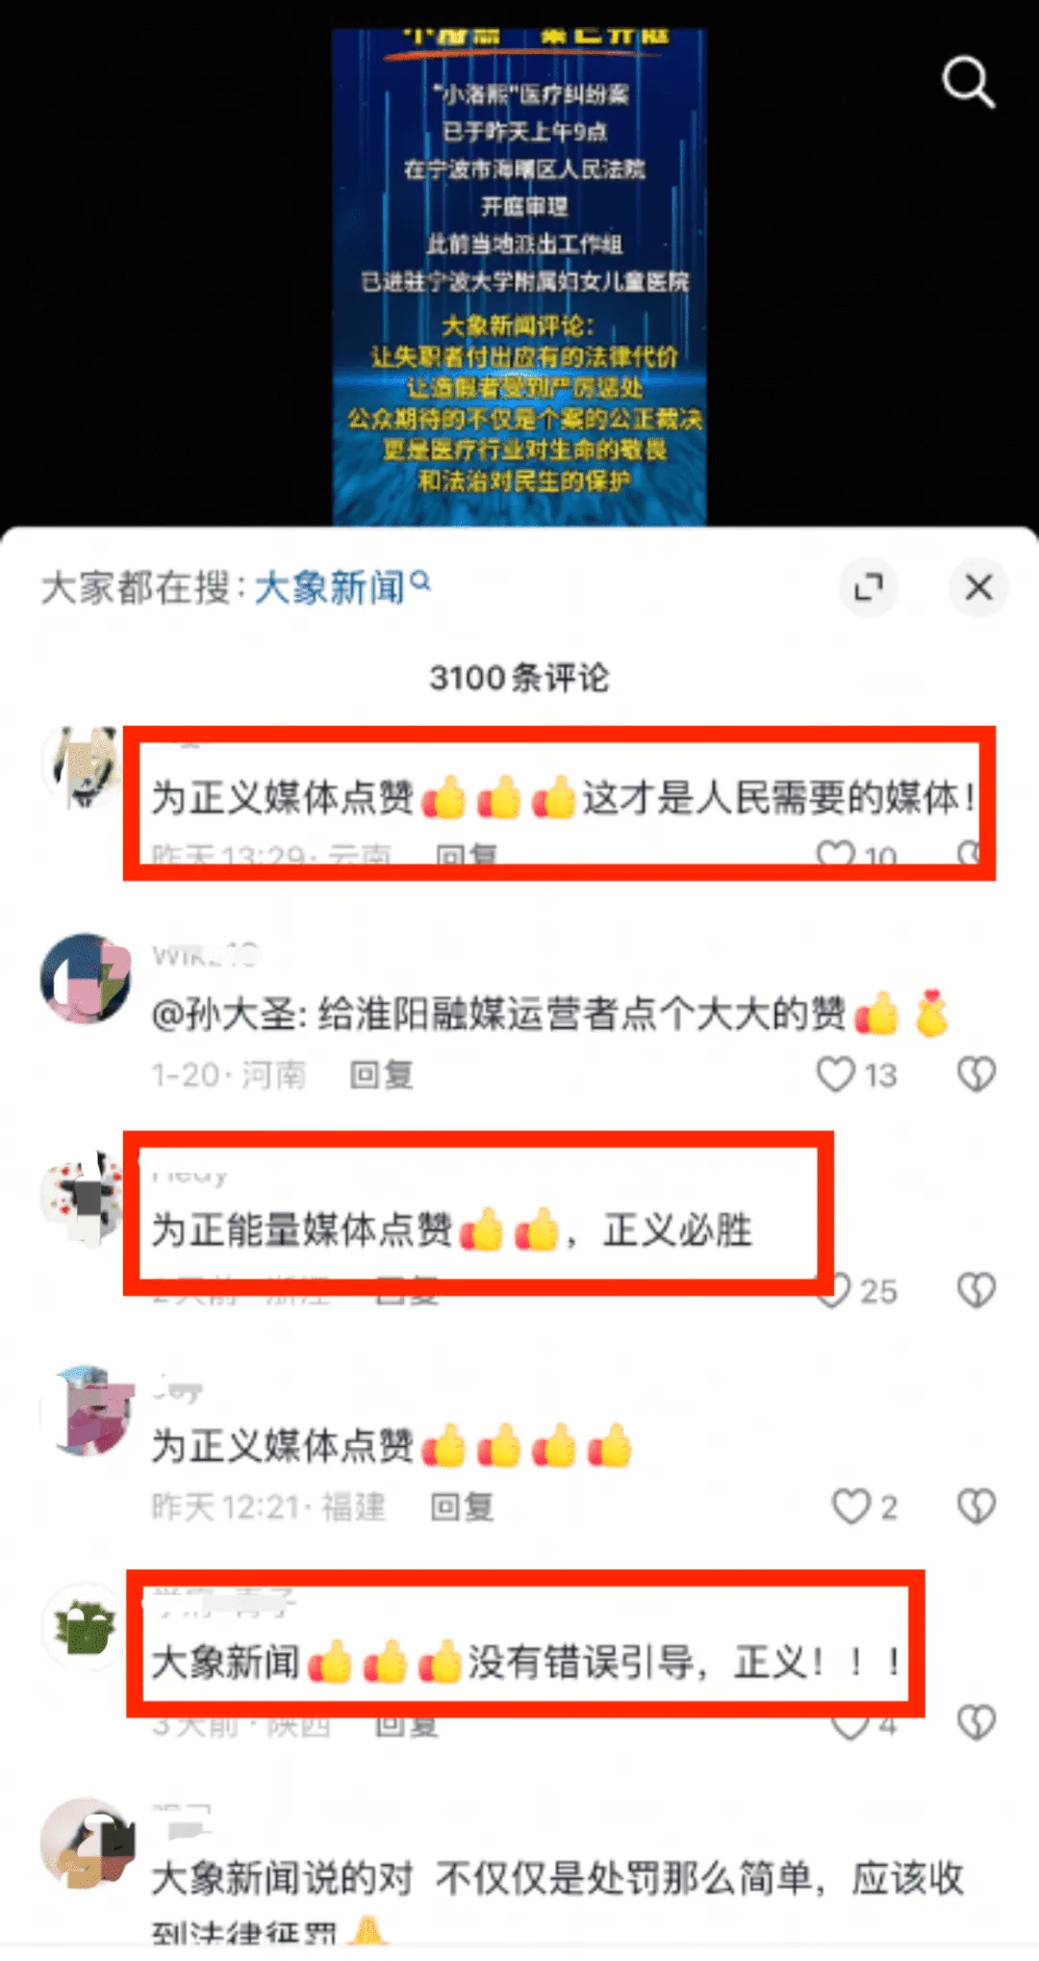The height and width of the screenshot is (1961, 1039).
Task: Open avatar of the first 云南 commenter
Action: click(85, 768)
